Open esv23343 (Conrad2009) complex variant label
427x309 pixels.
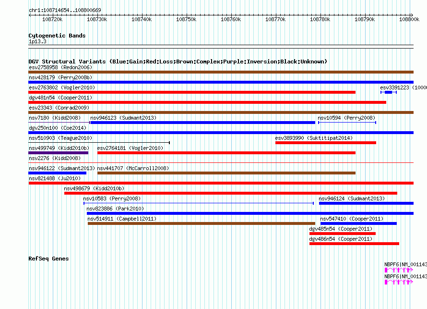[x=59, y=108]
